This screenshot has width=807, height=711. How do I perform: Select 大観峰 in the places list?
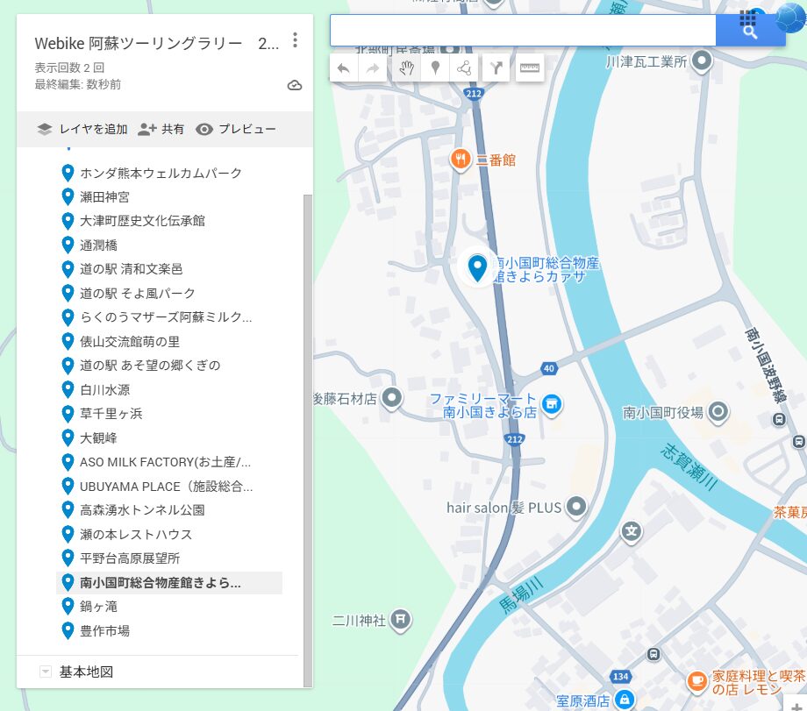pyautogui.click(x=98, y=437)
